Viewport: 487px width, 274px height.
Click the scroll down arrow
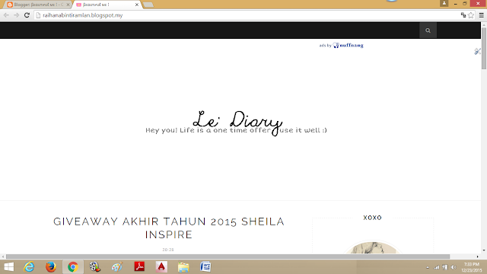[x=484, y=250]
